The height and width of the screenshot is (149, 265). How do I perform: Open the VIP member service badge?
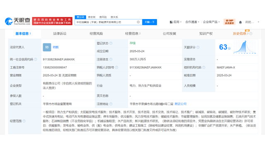(229, 22)
